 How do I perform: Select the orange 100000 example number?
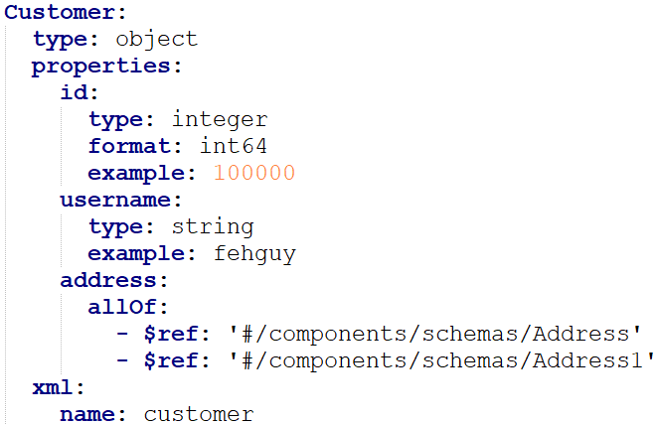pos(253,174)
